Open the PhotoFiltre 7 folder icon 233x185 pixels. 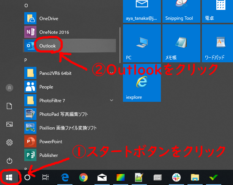point(30,100)
